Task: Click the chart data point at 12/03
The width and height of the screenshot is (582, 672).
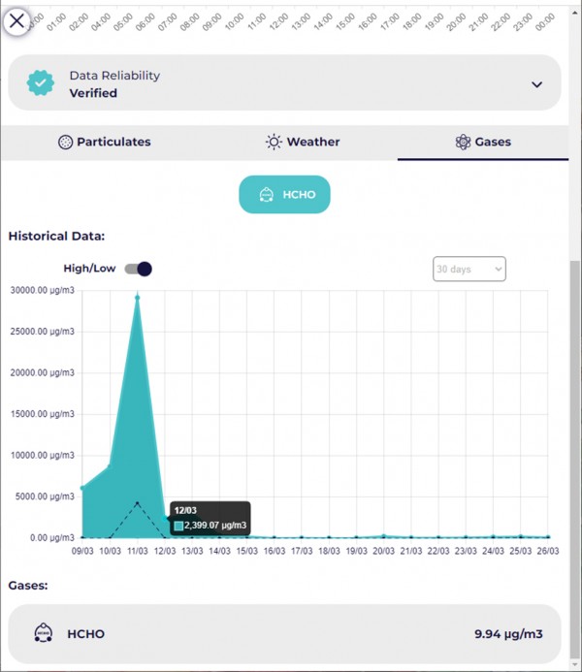Action: tap(165, 536)
